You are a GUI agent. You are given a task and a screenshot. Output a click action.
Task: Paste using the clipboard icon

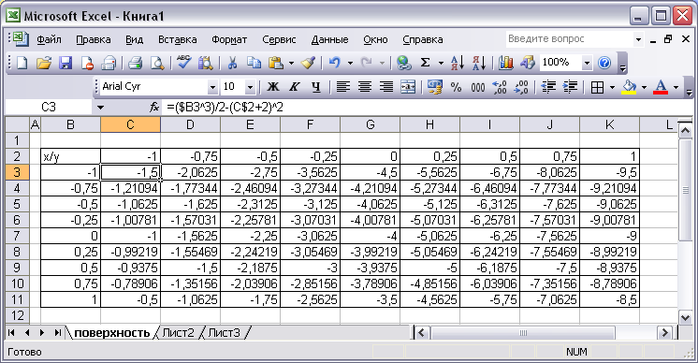point(276,63)
